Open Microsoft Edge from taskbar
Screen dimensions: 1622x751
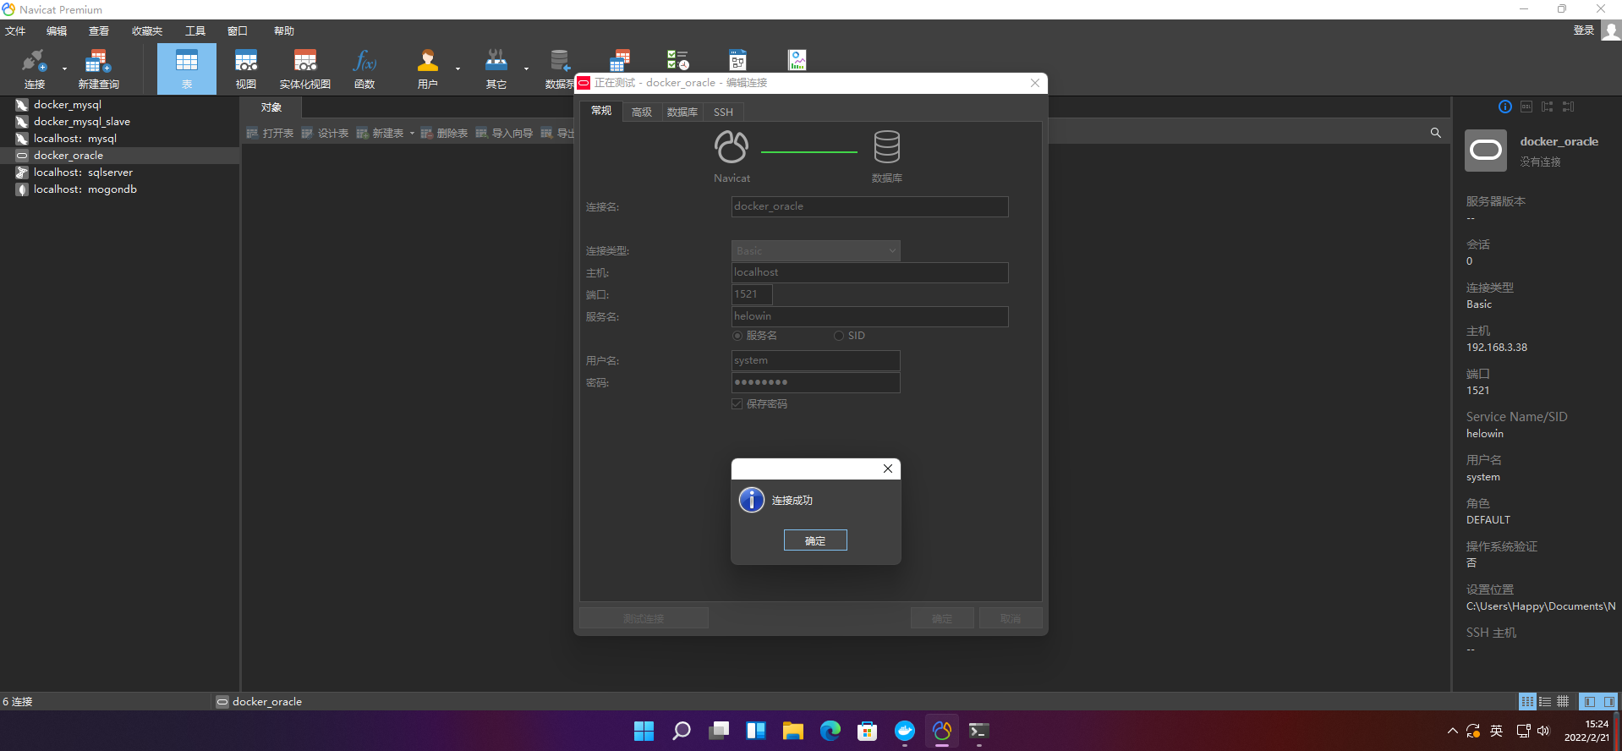tap(830, 731)
